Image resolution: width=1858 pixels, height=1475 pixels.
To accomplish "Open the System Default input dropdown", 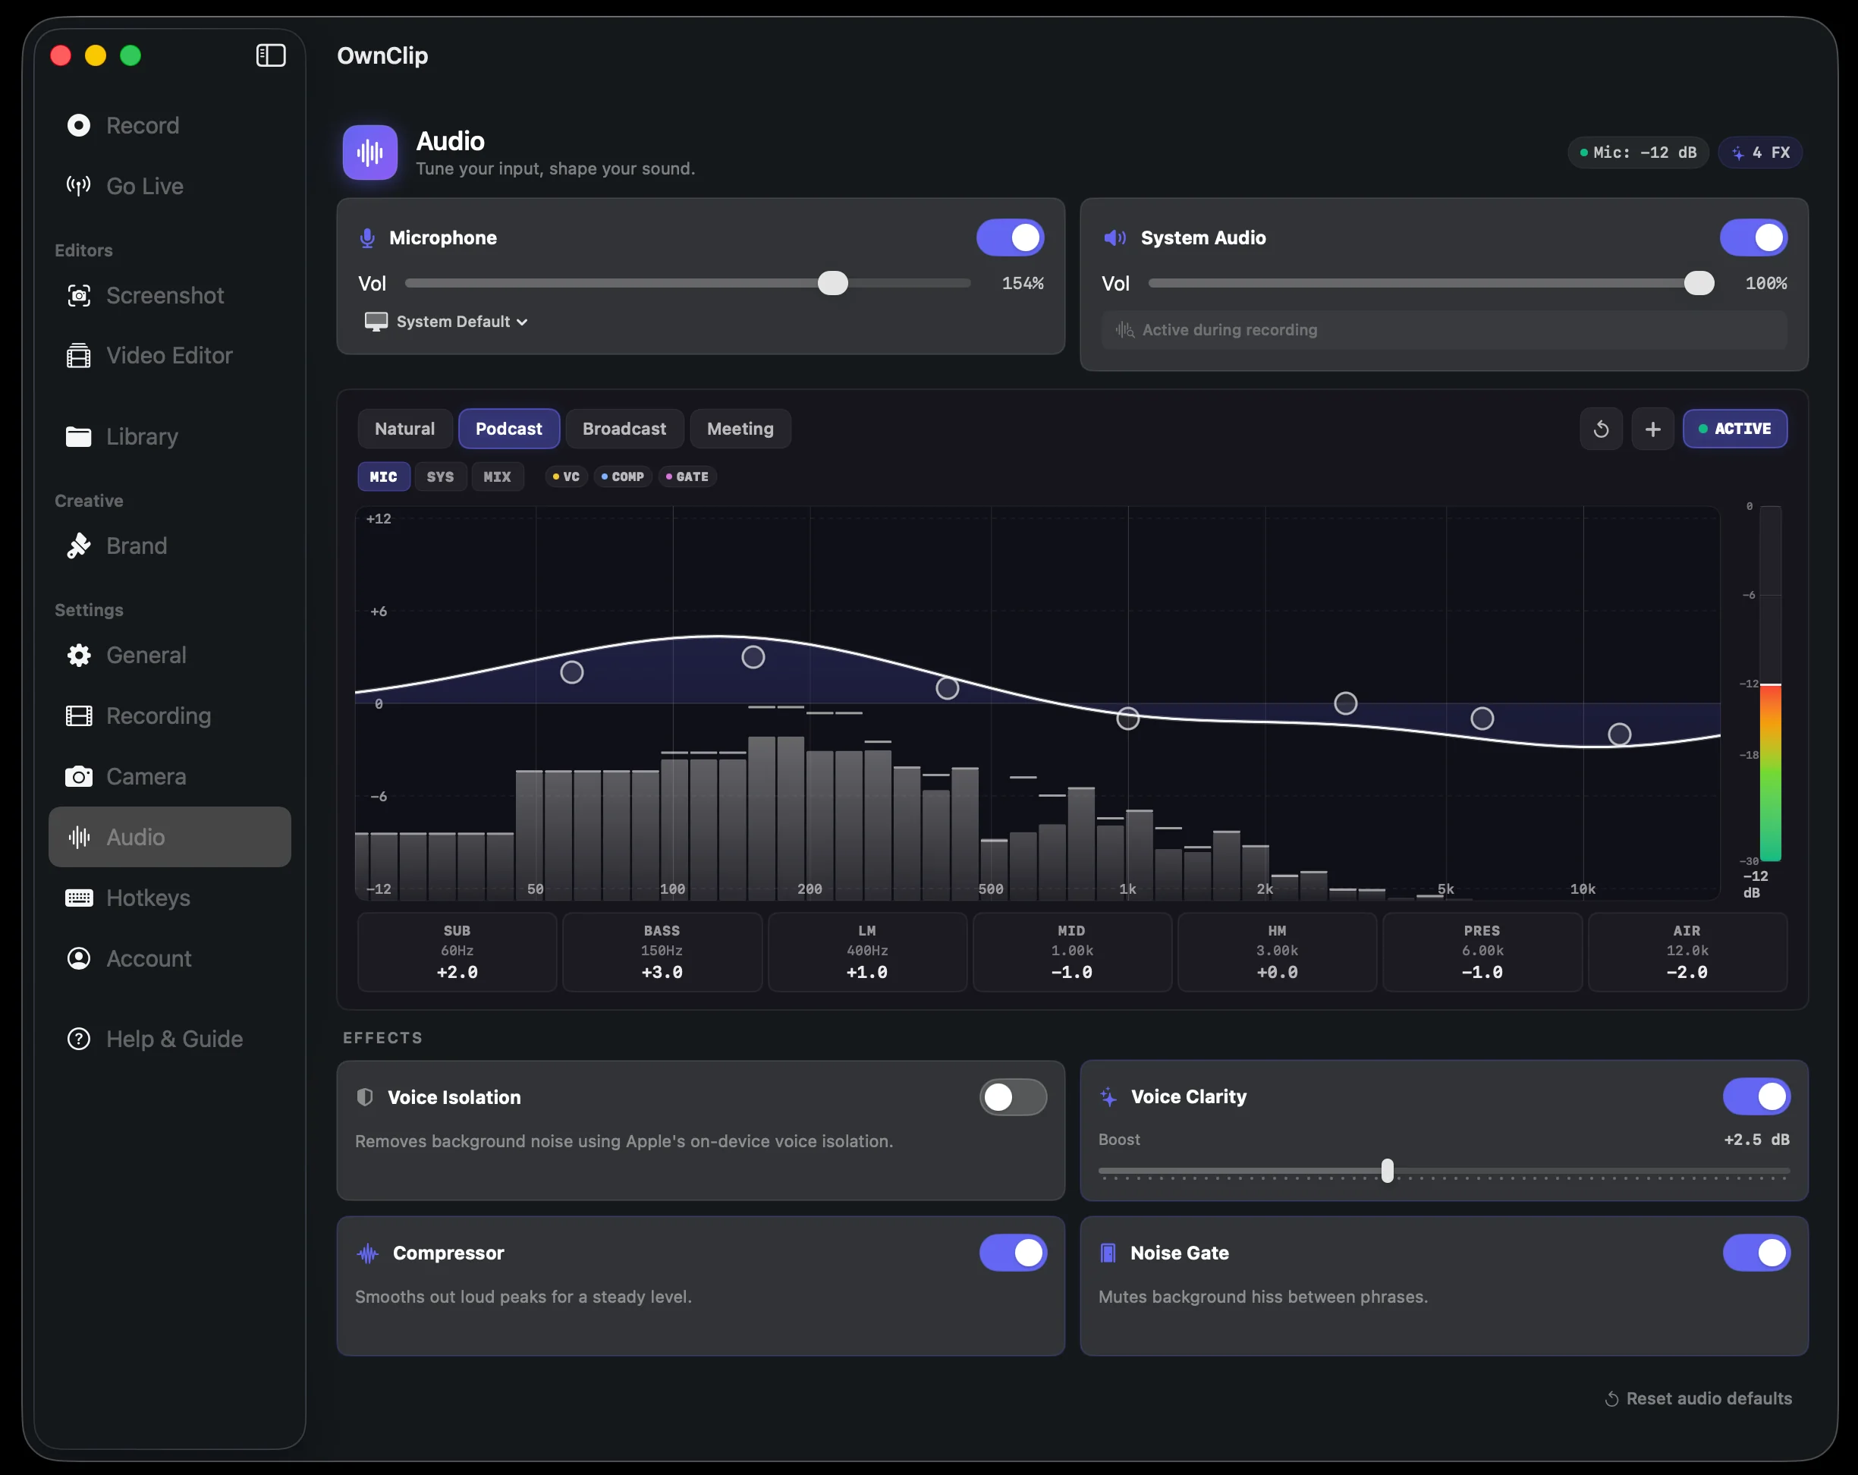I will [x=446, y=322].
